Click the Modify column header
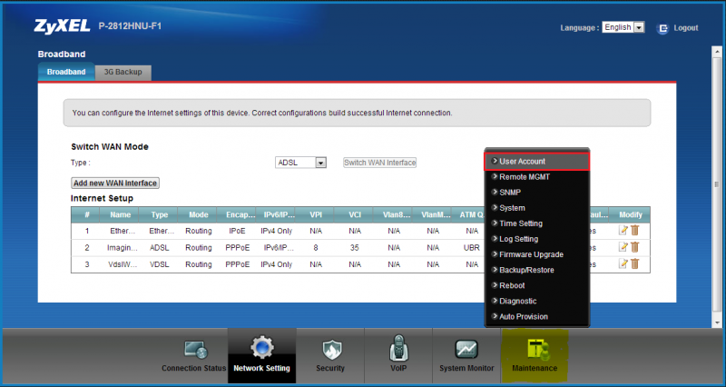Screen dimensions: 726x387 pyautogui.click(x=631, y=214)
